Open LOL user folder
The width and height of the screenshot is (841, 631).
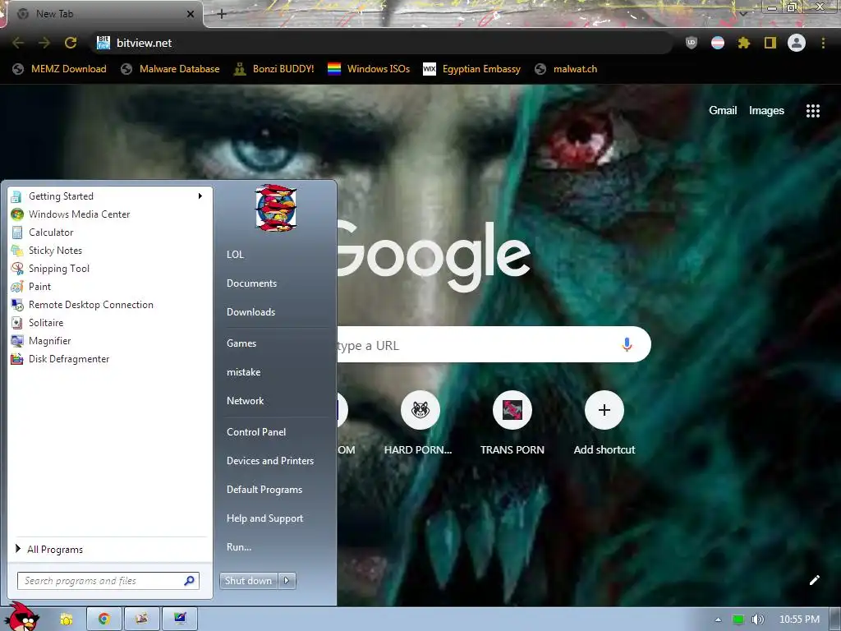(x=235, y=255)
